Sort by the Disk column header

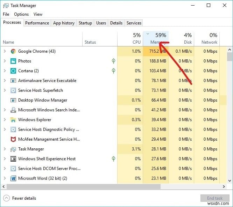181,39
